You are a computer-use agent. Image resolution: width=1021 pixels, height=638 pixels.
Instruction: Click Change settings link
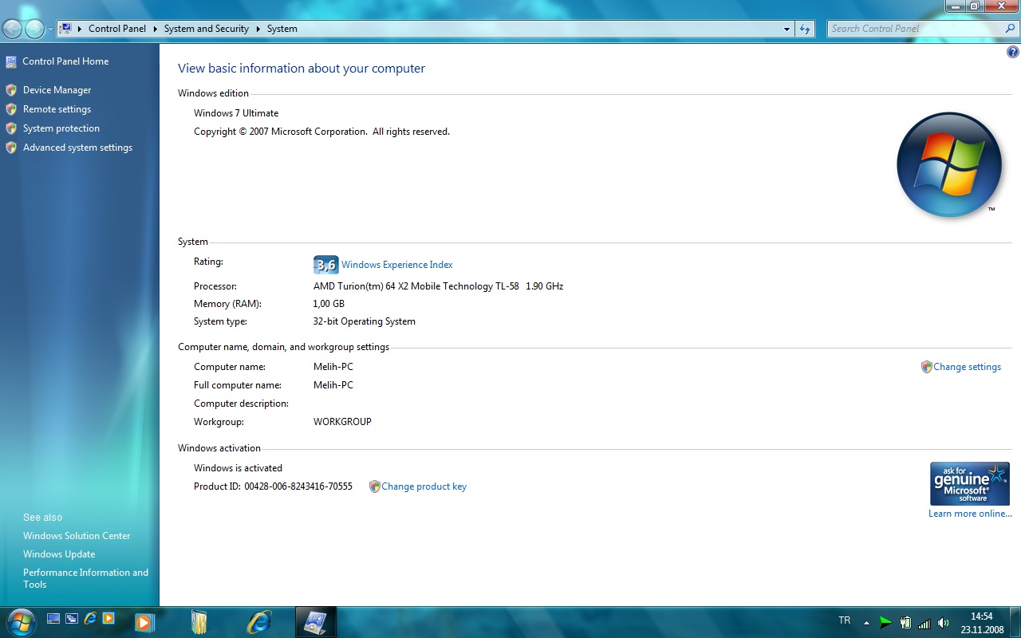967,367
